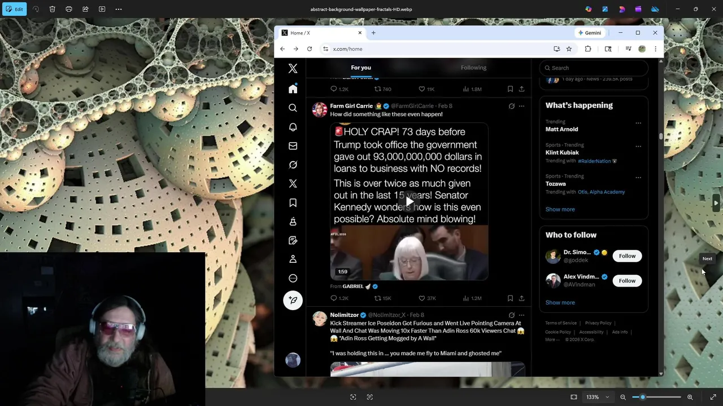Adjust the Photos zoom slider
Screen dimensions: 723x406
tap(656, 397)
